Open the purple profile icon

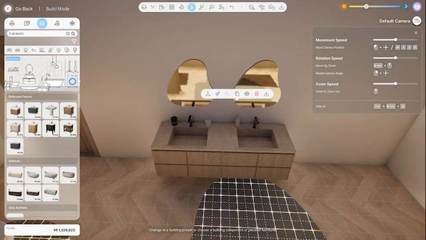[x=417, y=7]
